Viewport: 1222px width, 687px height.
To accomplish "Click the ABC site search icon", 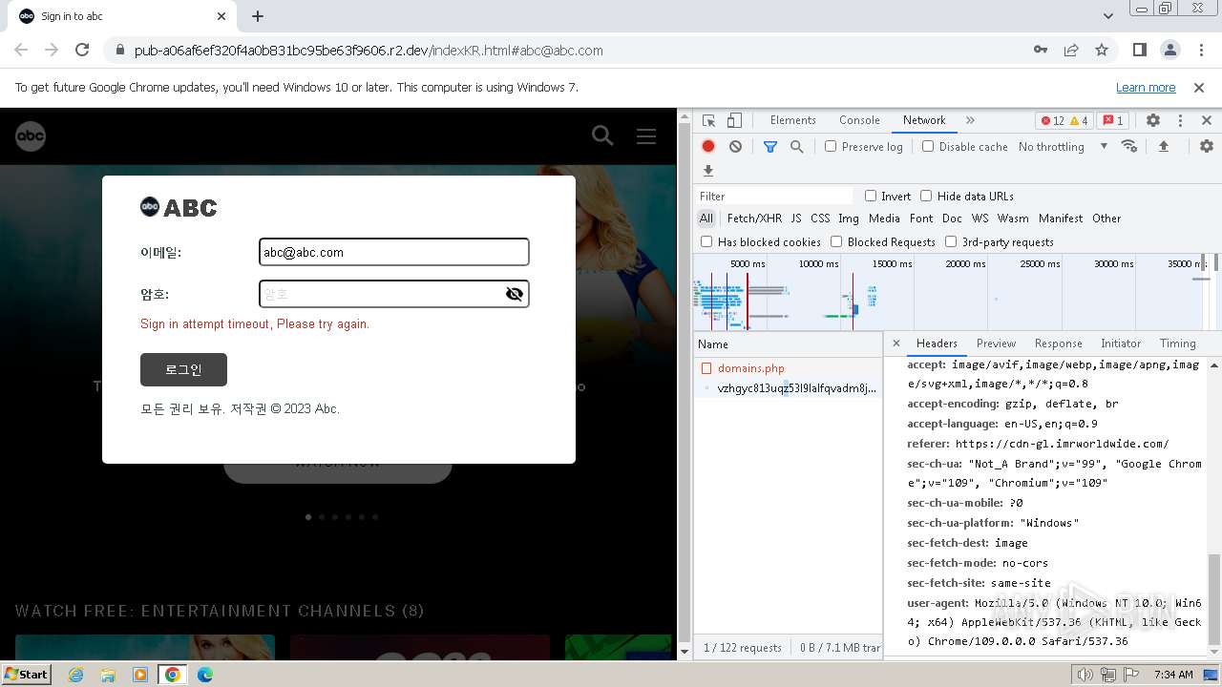I will pos(602,135).
